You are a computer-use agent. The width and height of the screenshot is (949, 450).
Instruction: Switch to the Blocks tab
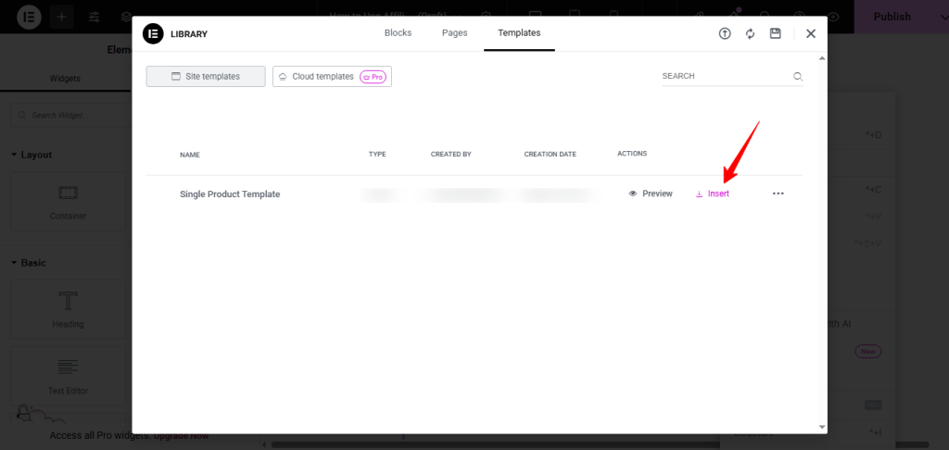click(398, 33)
